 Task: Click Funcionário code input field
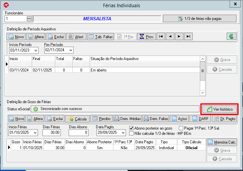(16, 19)
